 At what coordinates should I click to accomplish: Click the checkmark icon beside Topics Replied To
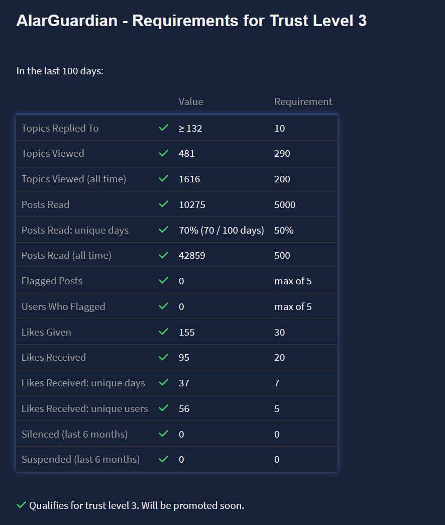(x=163, y=128)
